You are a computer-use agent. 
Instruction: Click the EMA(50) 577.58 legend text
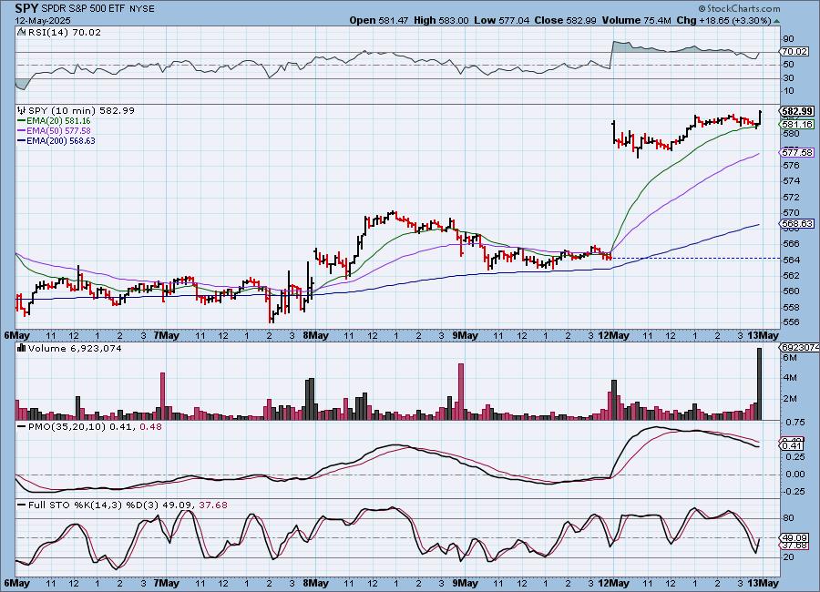pyautogui.click(x=58, y=131)
